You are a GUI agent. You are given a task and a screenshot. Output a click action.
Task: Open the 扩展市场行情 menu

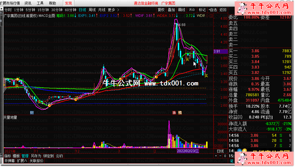click(10, 3)
